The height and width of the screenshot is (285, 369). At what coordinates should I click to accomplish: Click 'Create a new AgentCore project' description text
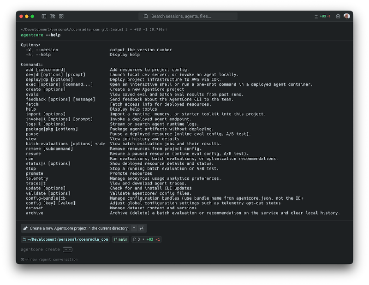(x=147, y=89)
